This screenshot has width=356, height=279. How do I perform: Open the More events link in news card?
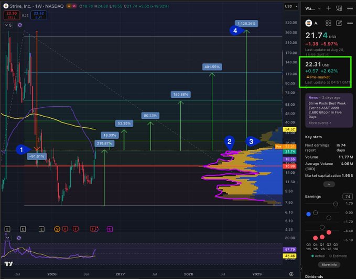(320, 123)
